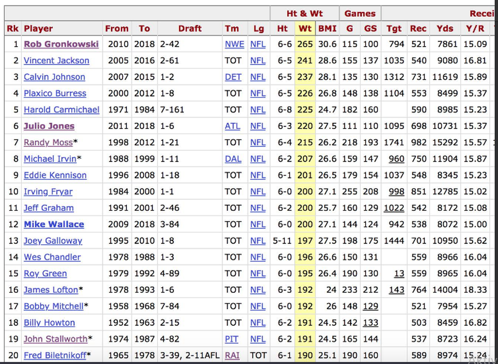Click the NFL league link in Gronkowski's row
This screenshot has width=498, height=364.
[x=258, y=44]
